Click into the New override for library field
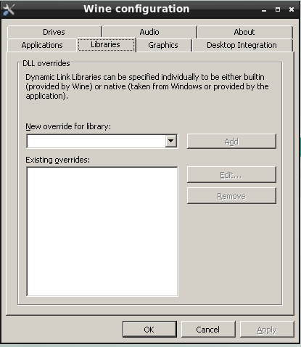The width and height of the screenshot is (301, 347). 96,141
